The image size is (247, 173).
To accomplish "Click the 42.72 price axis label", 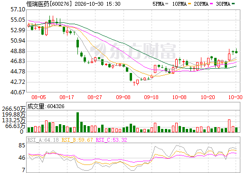I will pos(18,82).
